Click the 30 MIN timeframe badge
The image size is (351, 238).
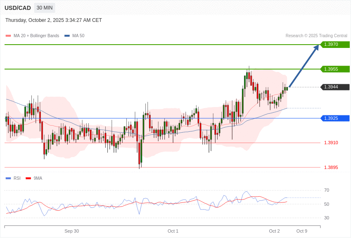tap(45, 8)
